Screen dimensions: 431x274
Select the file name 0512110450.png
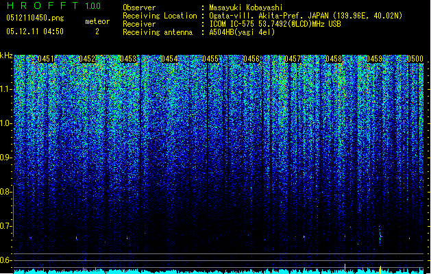35,18
